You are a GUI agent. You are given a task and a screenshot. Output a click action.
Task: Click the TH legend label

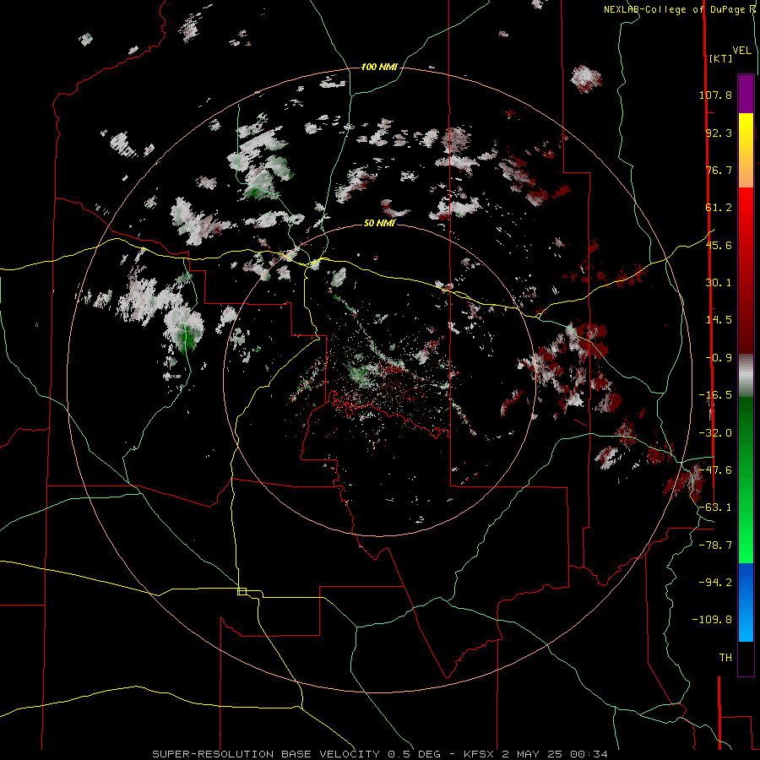(x=725, y=658)
